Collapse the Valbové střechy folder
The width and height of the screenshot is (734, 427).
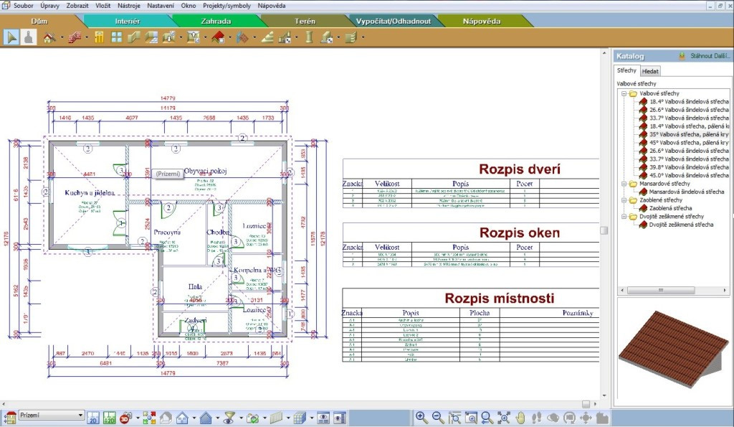(624, 93)
